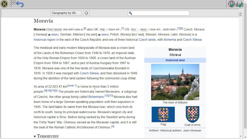Open 'Czech Silesia' link after 'merged with'
The height and width of the screenshot is (139, 247).
click(x=89, y=73)
